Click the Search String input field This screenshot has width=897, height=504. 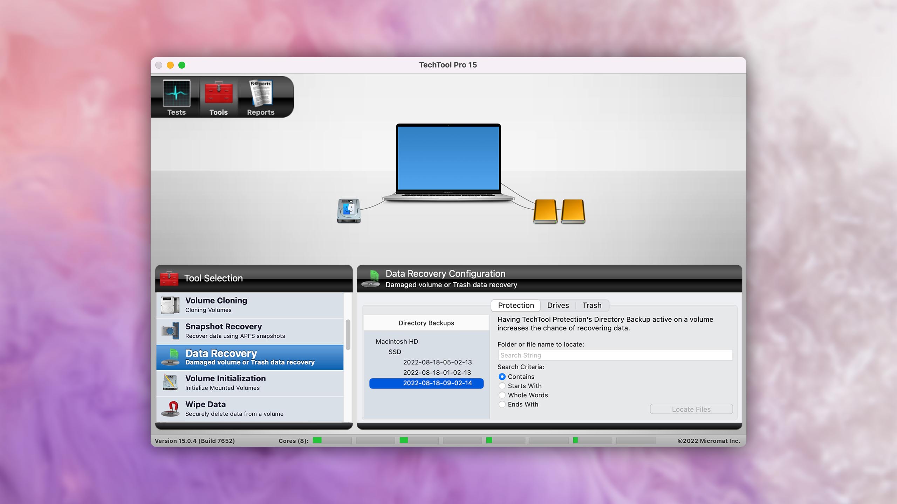pyautogui.click(x=615, y=355)
